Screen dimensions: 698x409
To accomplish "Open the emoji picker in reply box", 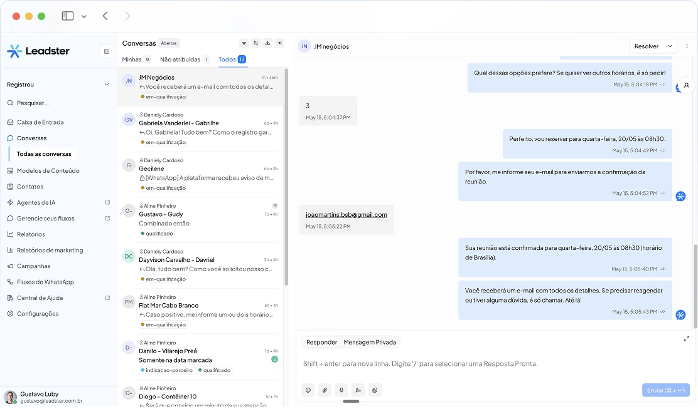I will 308,390.
